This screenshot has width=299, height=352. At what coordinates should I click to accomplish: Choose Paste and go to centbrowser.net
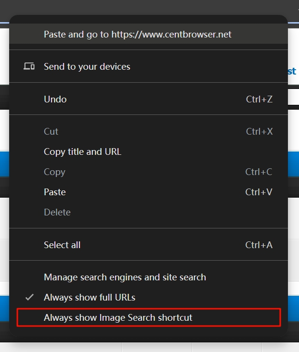pos(137,34)
